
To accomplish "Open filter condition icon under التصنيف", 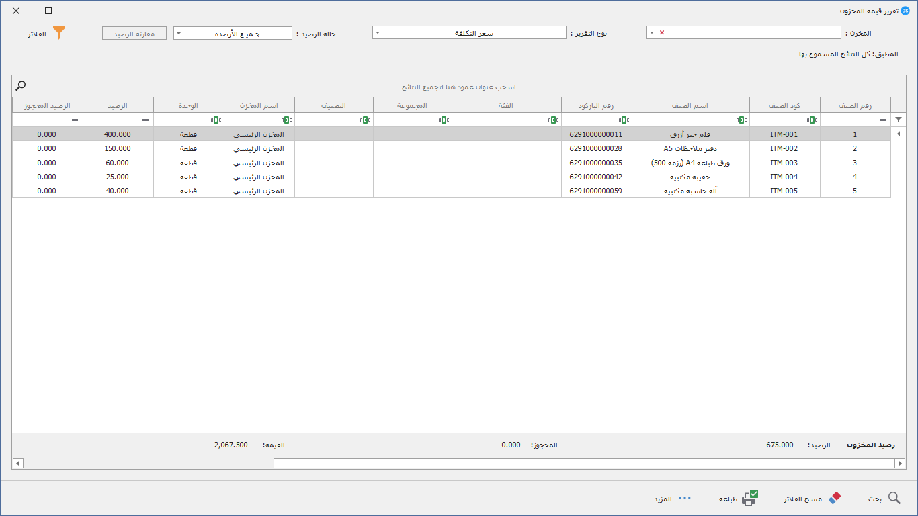I will 365,120.
